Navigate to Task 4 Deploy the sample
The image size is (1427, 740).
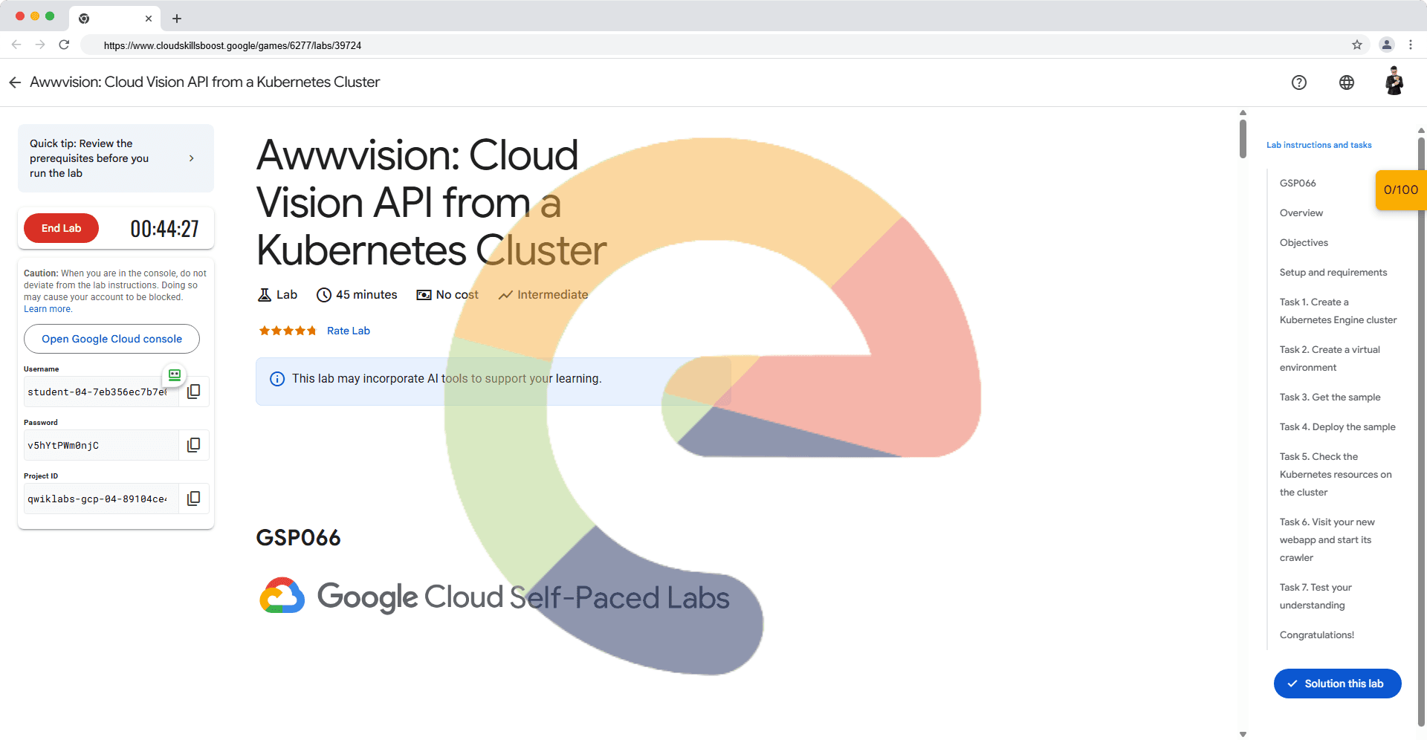[x=1337, y=427]
